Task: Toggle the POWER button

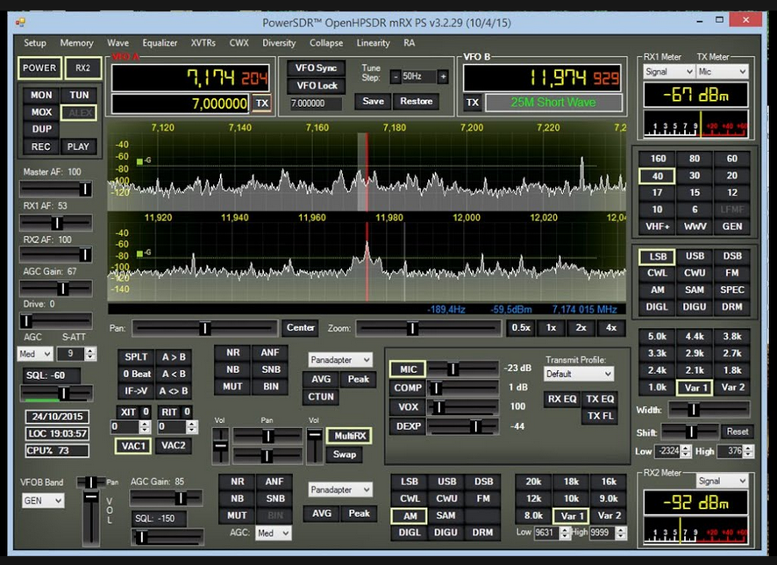Action: tap(39, 68)
